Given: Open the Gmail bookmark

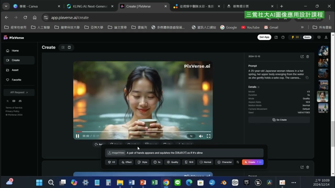Looking at the screenshot, I should 271,27.
